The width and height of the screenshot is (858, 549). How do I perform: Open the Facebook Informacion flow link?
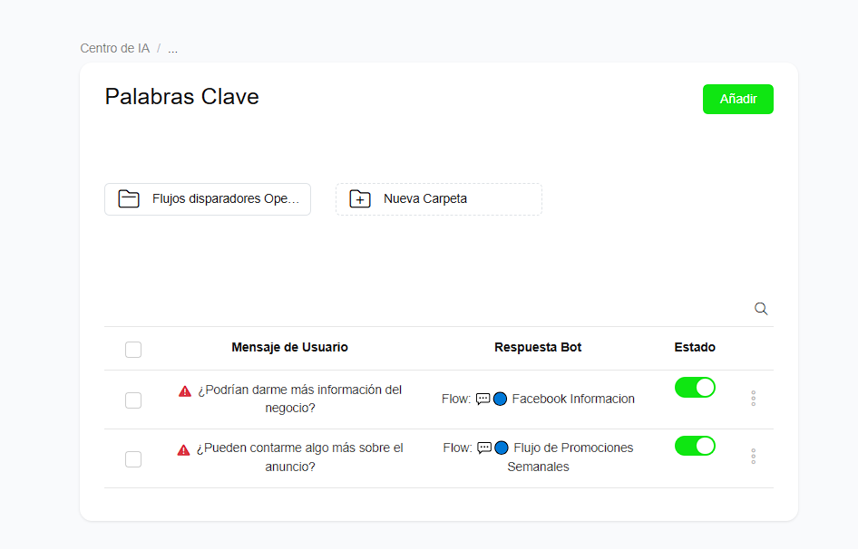[x=573, y=399]
